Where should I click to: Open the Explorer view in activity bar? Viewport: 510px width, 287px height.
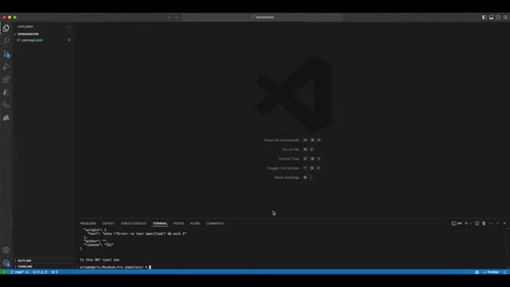6,29
